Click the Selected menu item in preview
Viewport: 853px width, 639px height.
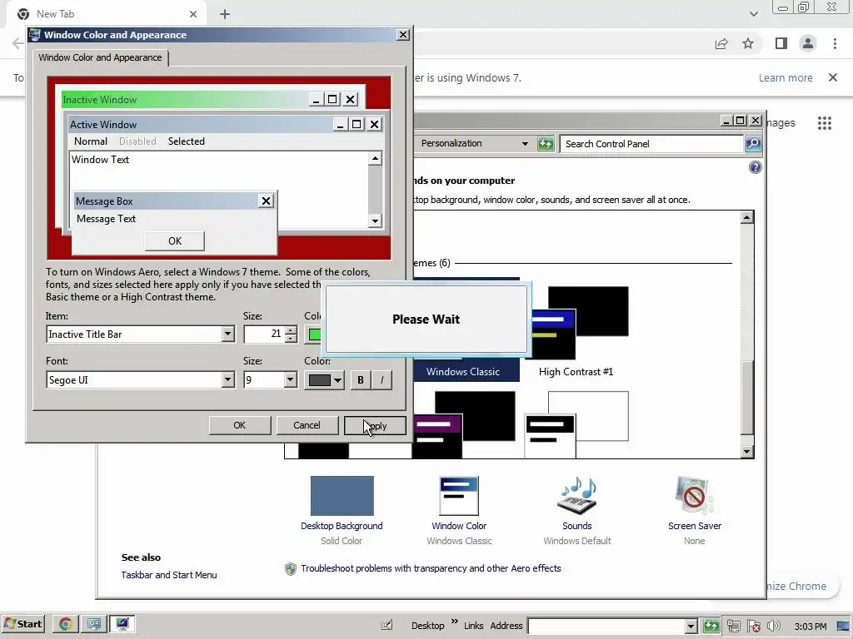click(x=186, y=141)
